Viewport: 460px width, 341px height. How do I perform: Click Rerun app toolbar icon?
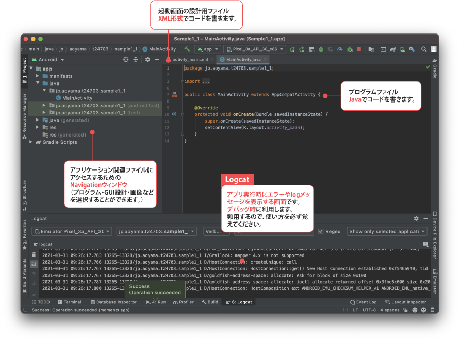tap(292, 49)
